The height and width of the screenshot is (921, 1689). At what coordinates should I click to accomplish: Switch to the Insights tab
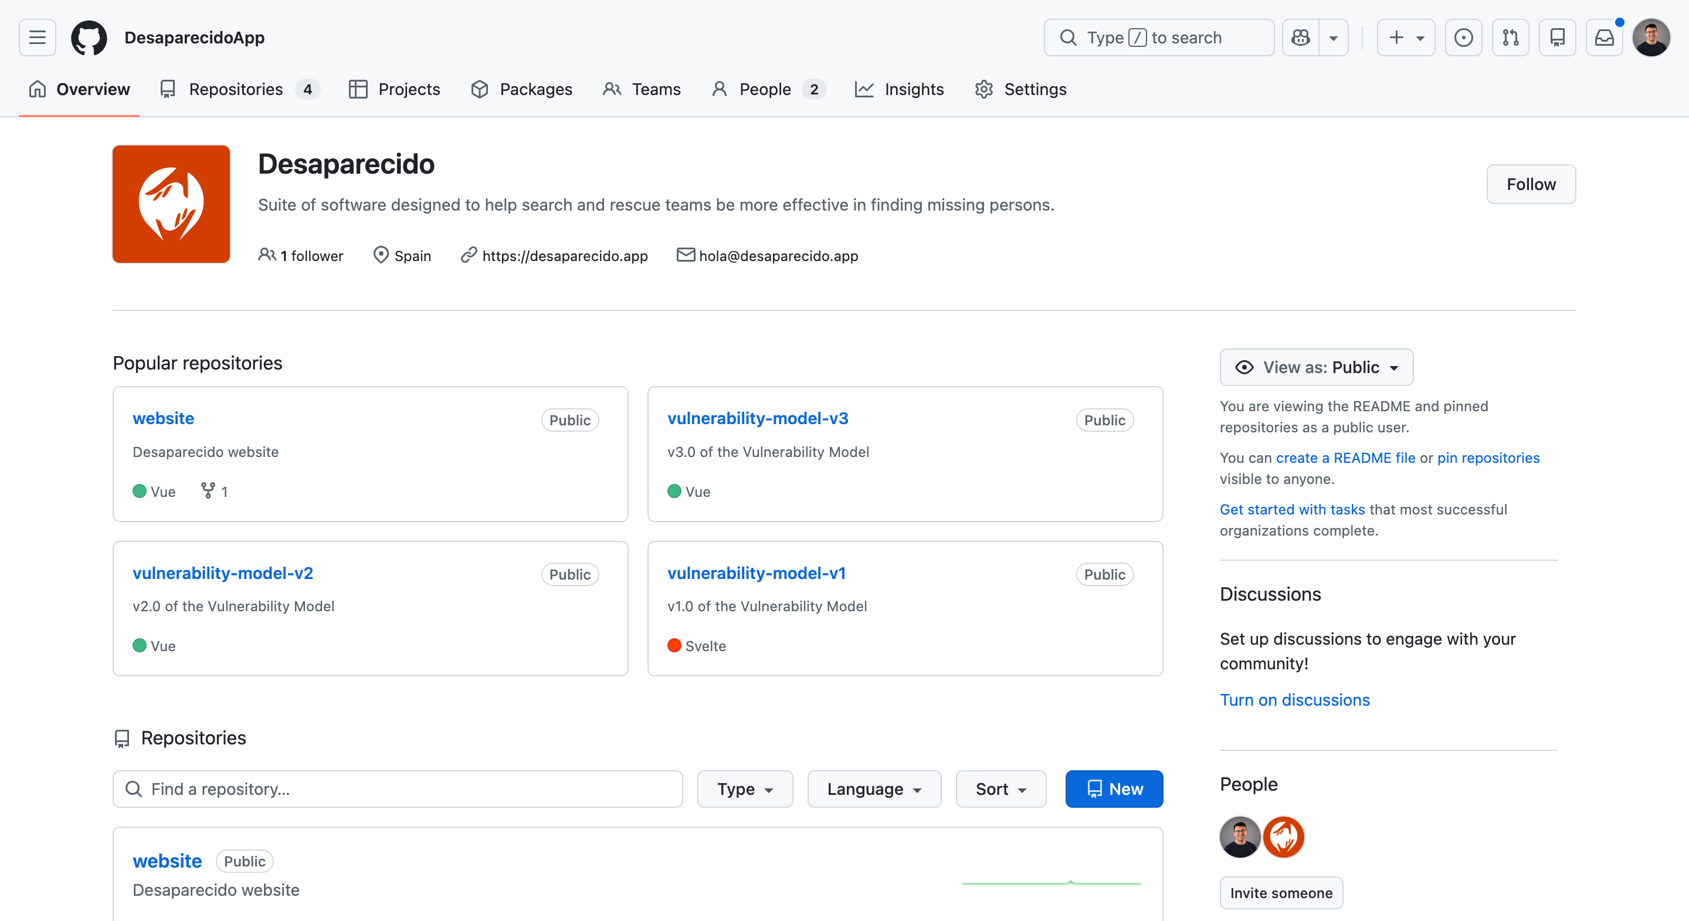(x=900, y=89)
